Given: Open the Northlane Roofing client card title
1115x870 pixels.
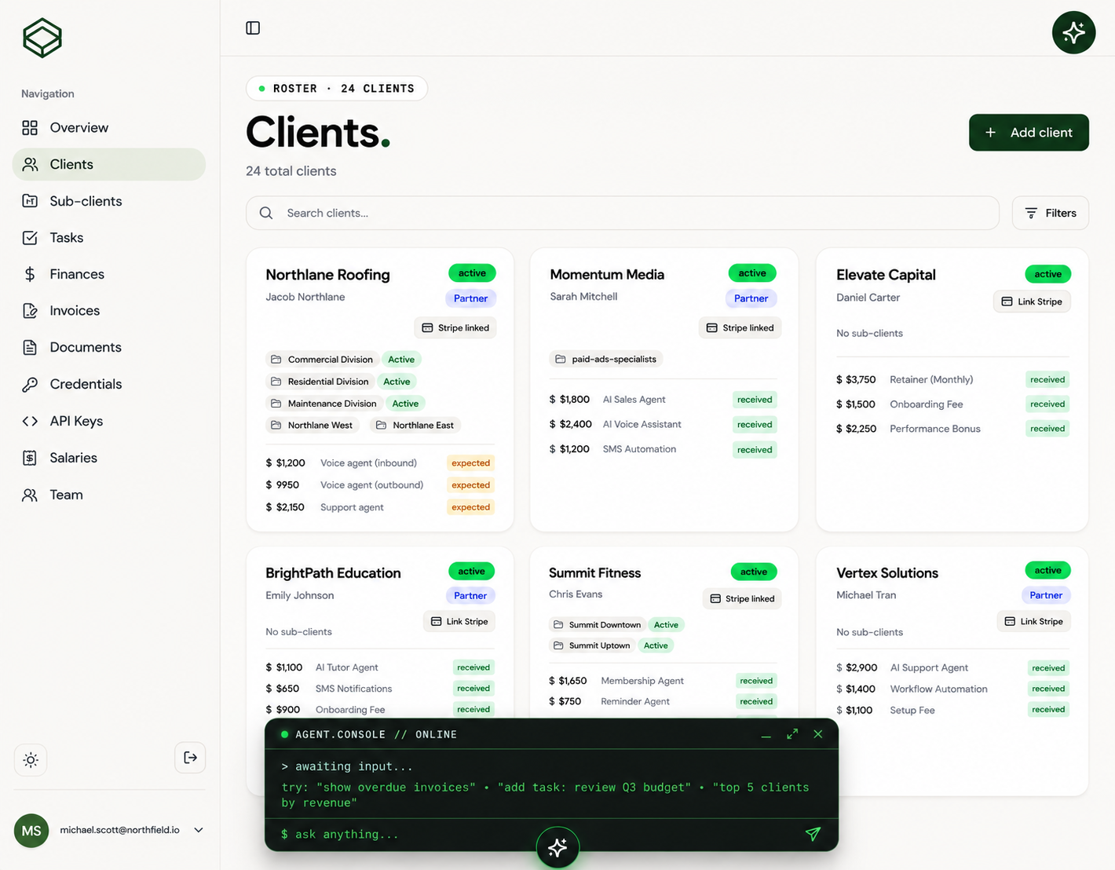Looking at the screenshot, I should pos(327,275).
